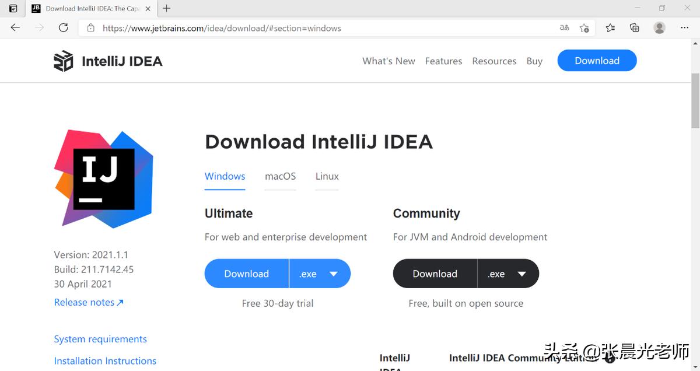
Task: Click the browser back arrow icon
Action: (x=15, y=27)
